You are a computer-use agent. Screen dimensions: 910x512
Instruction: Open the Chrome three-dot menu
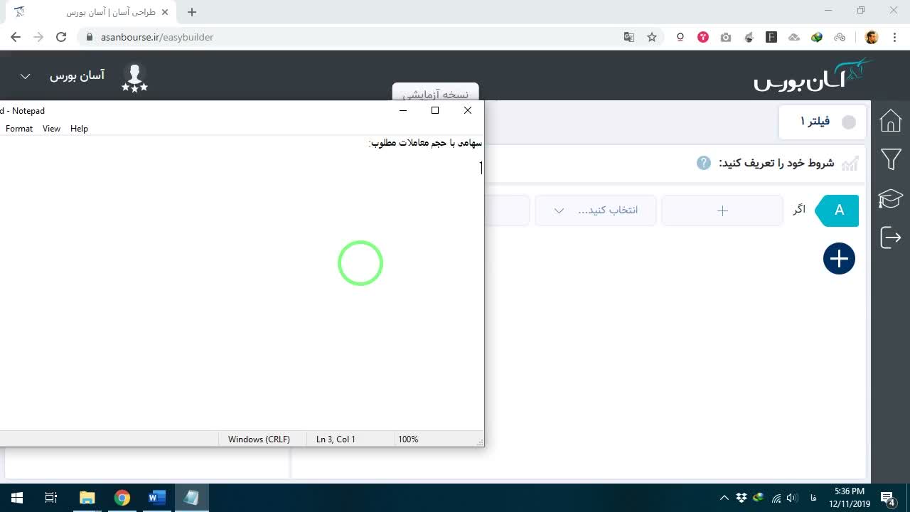click(894, 37)
